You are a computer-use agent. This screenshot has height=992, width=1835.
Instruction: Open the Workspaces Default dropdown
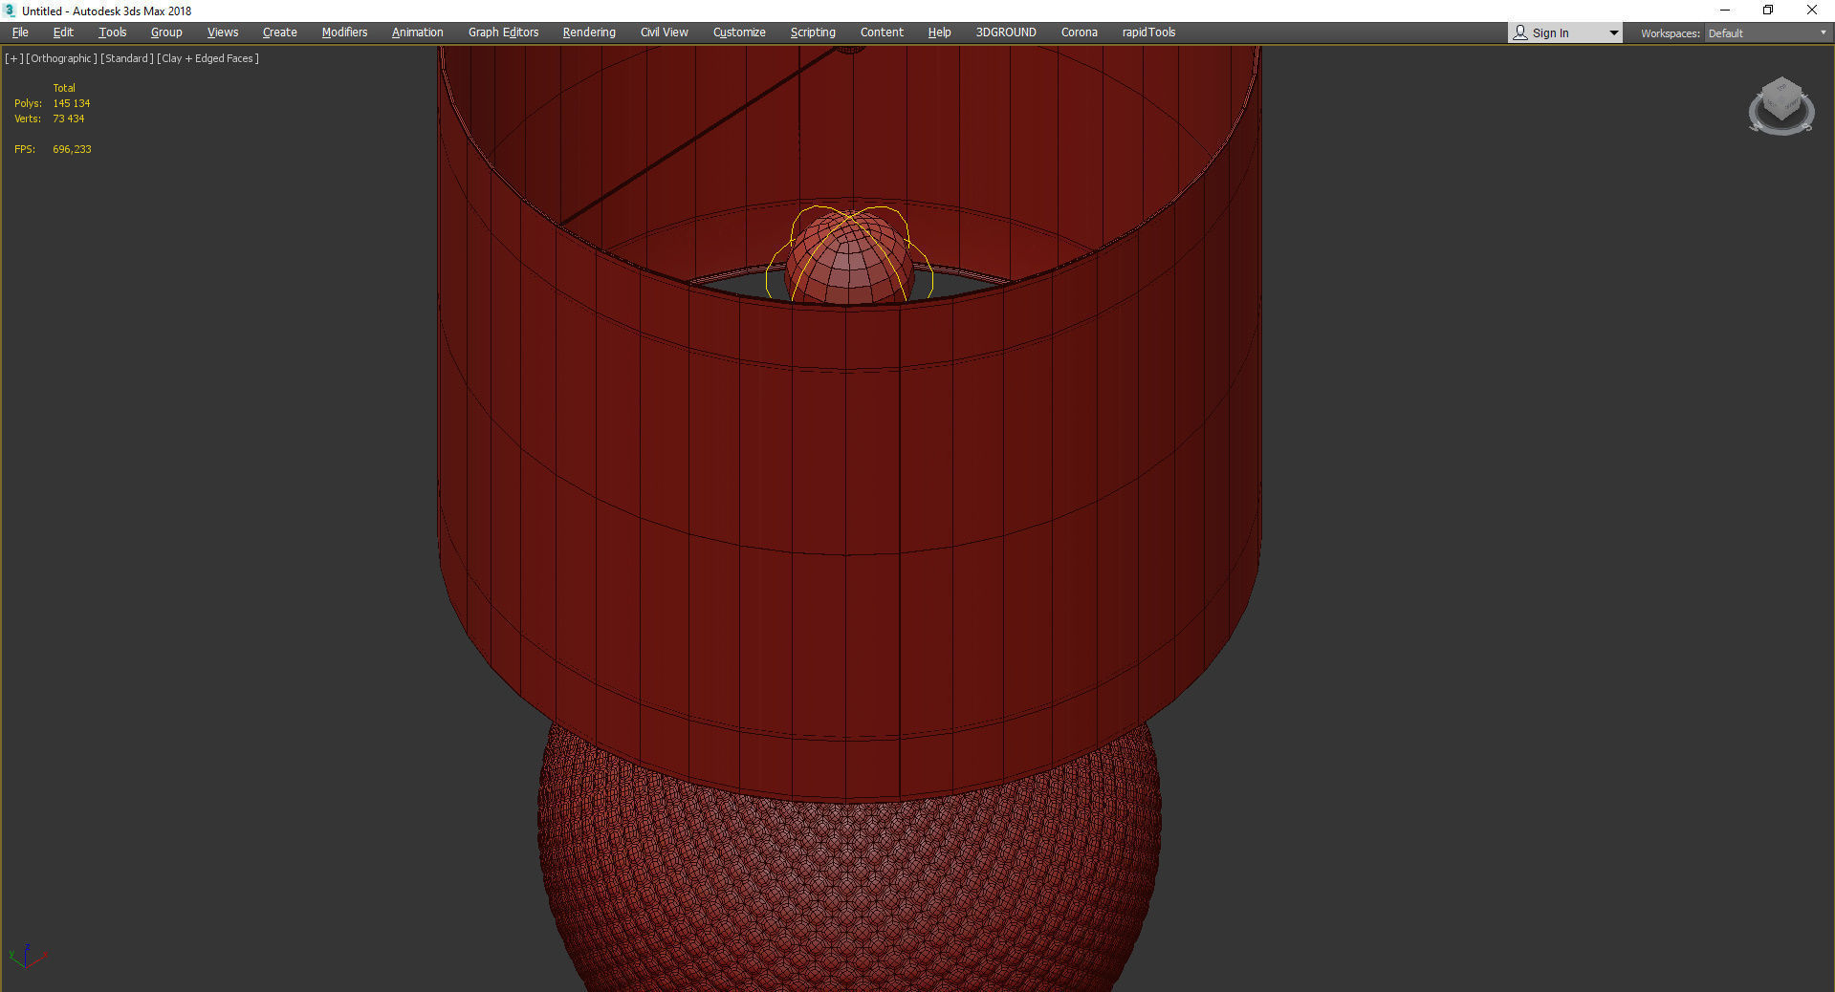pyautogui.click(x=1767, y=33)
